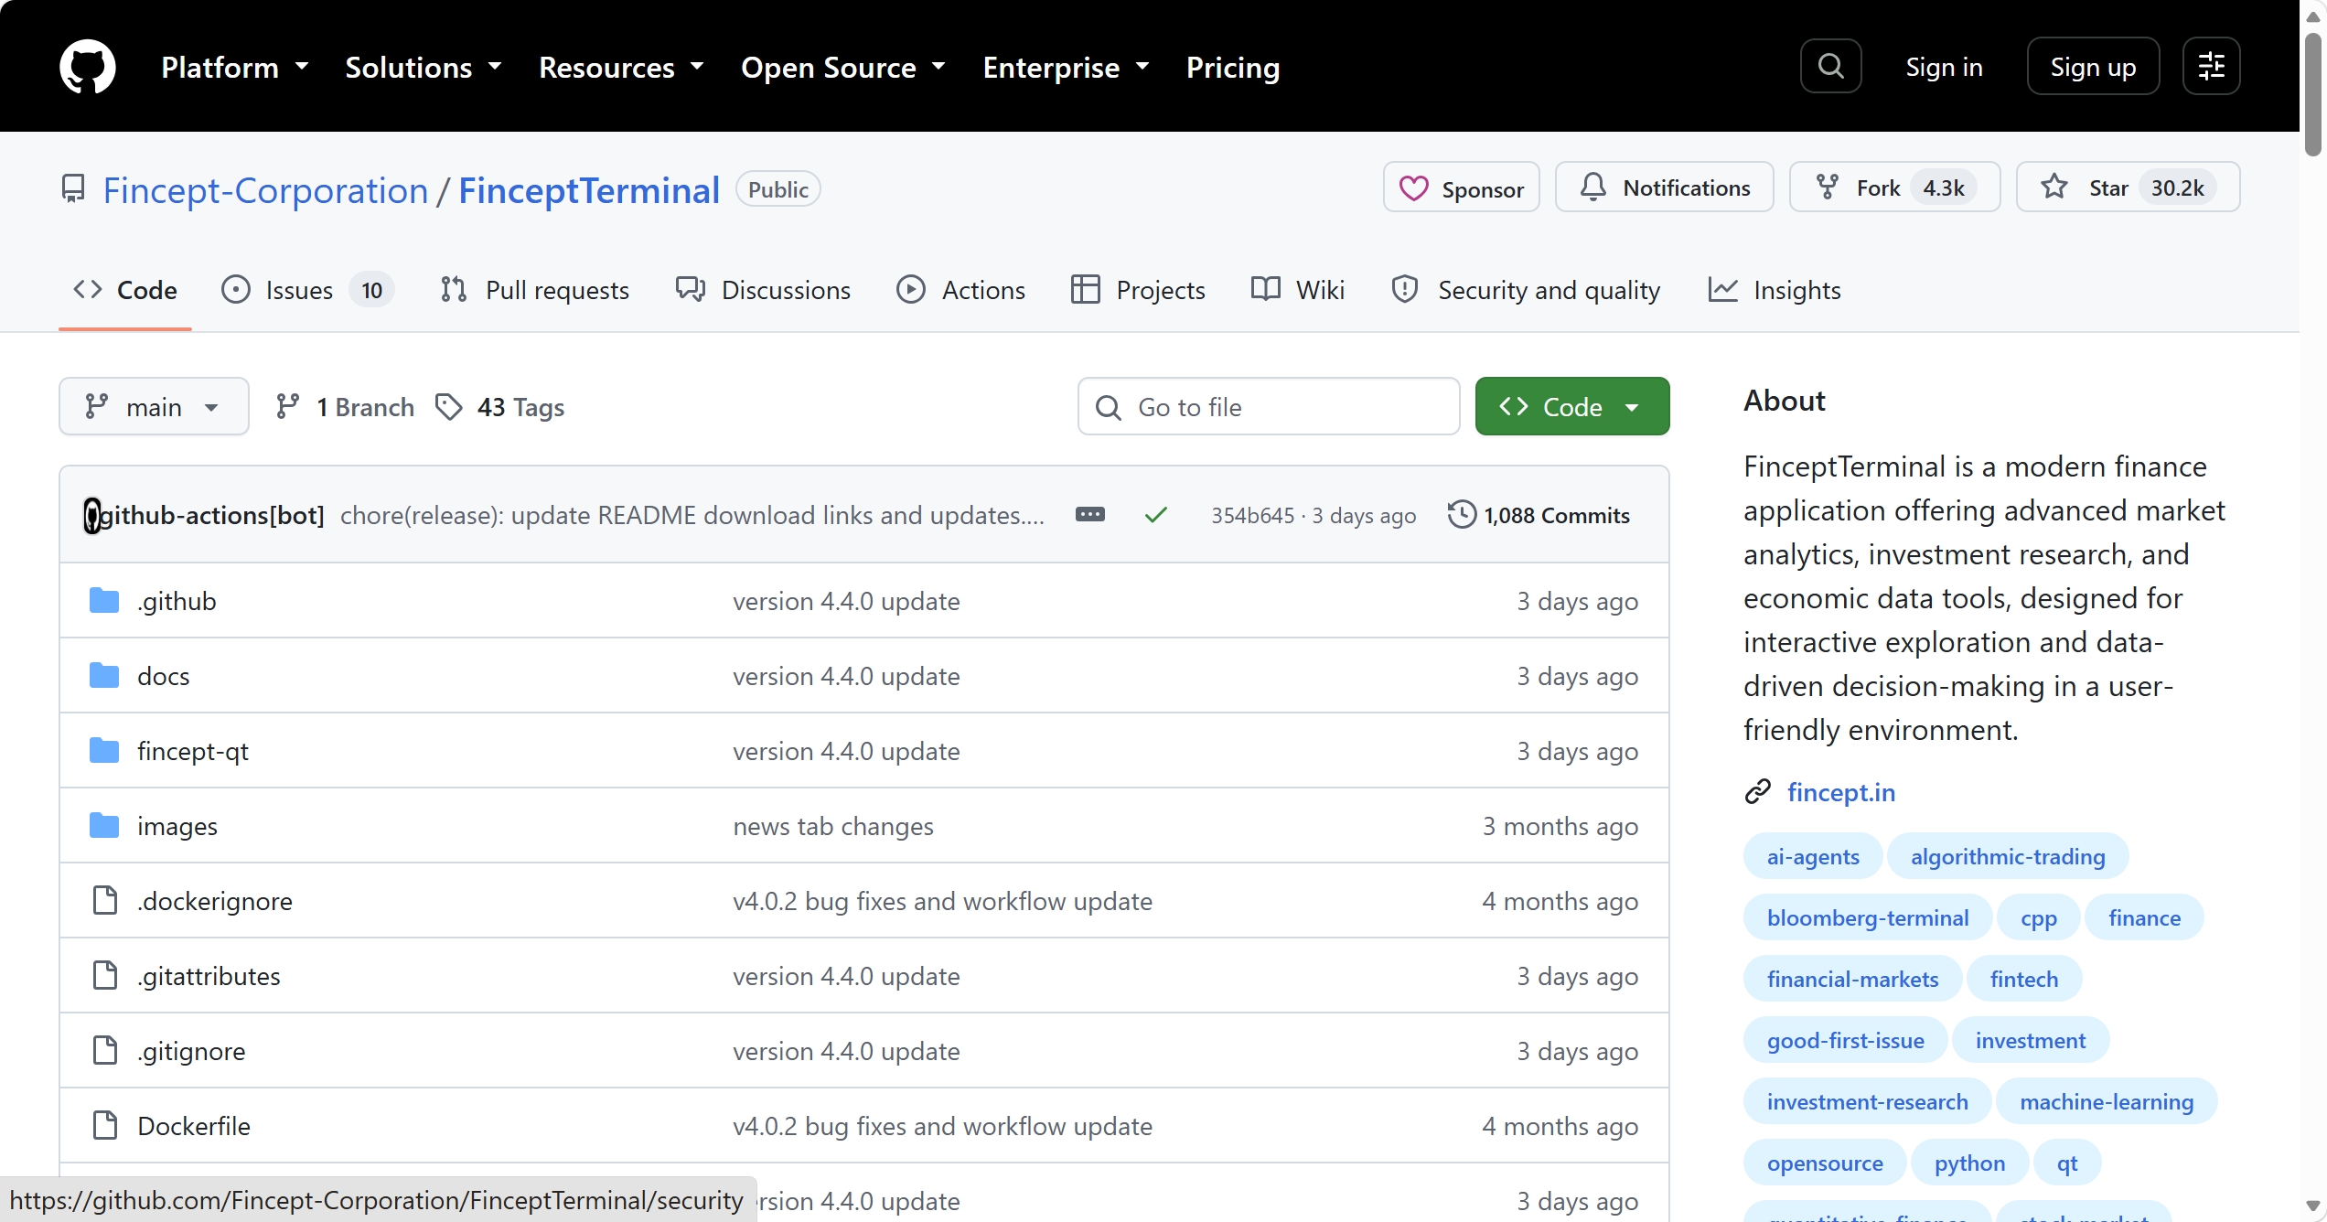Click Dockerfile's 'v4.0.2 bug fixes' commit message
The image size is (2327, 1222).
942,1126
